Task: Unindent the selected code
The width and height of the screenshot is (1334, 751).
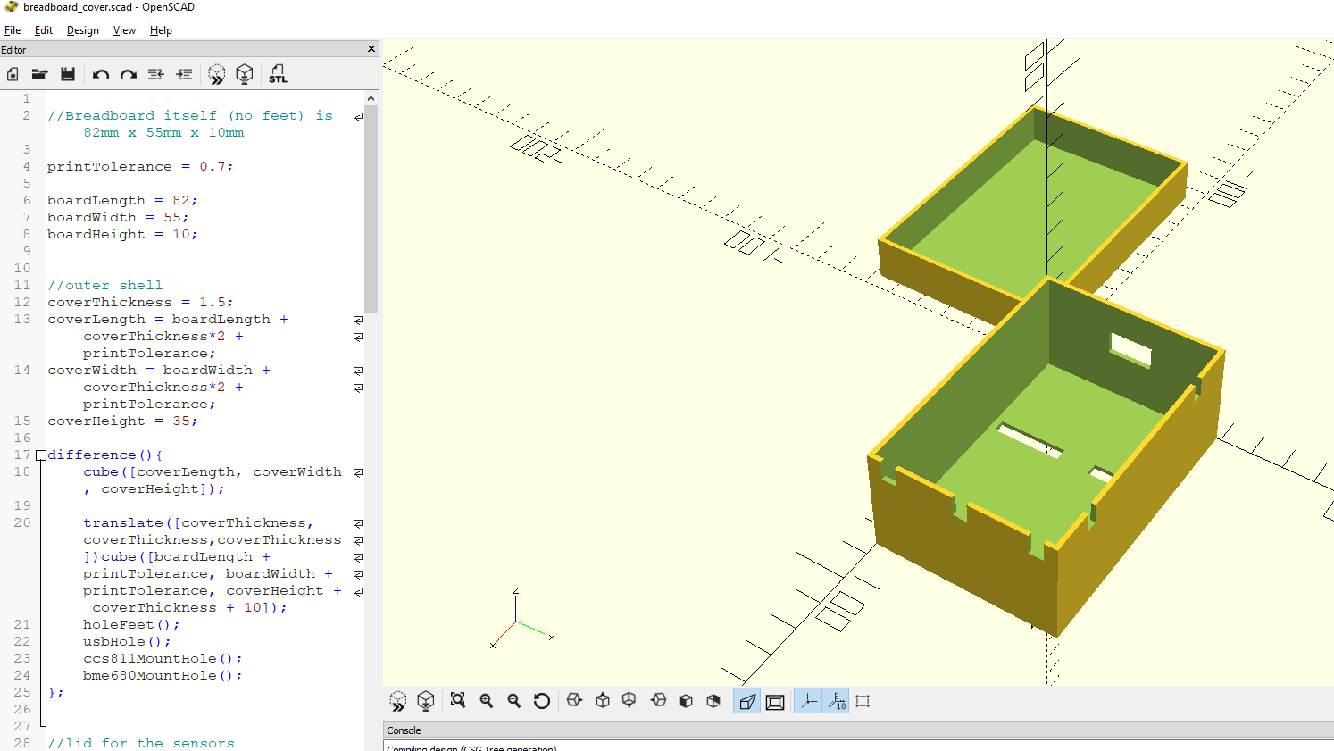Action: pyautogui.click(x=156, y=74)
